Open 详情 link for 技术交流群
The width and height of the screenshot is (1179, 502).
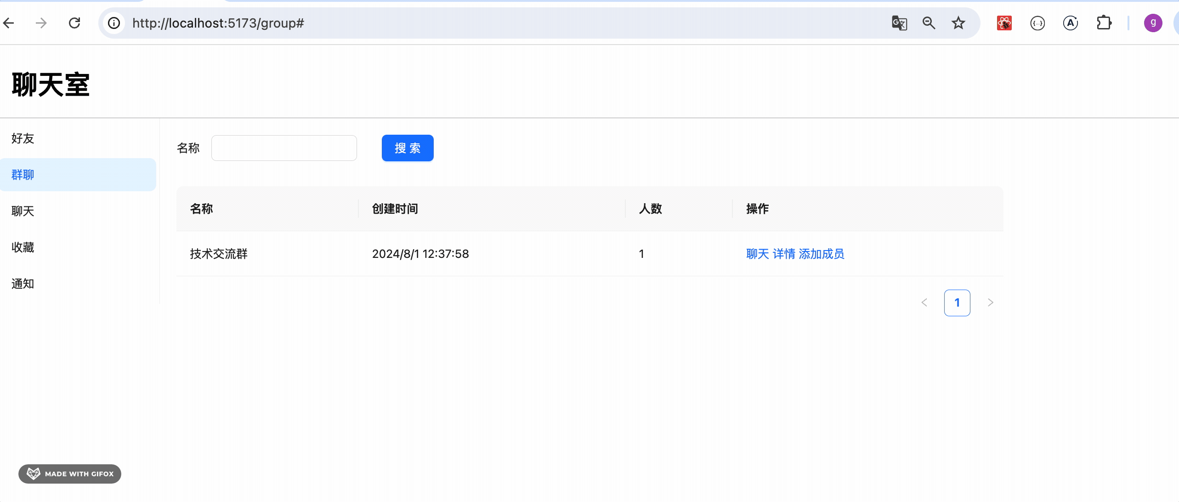click(784, 254)
